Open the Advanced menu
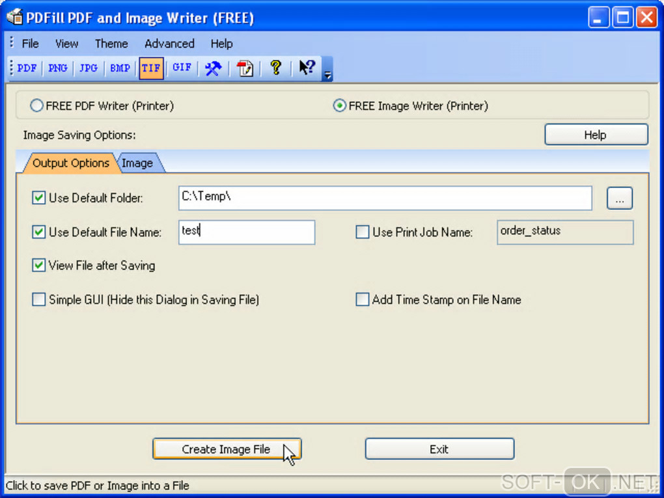Screen dimensions: 664x498 pyautogui.click(x=169, y=44)
